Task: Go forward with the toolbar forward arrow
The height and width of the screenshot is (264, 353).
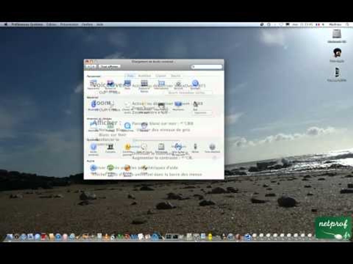Action: [x=94, y=67]
